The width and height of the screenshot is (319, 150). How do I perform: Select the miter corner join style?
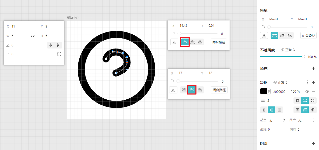(297, 110)
